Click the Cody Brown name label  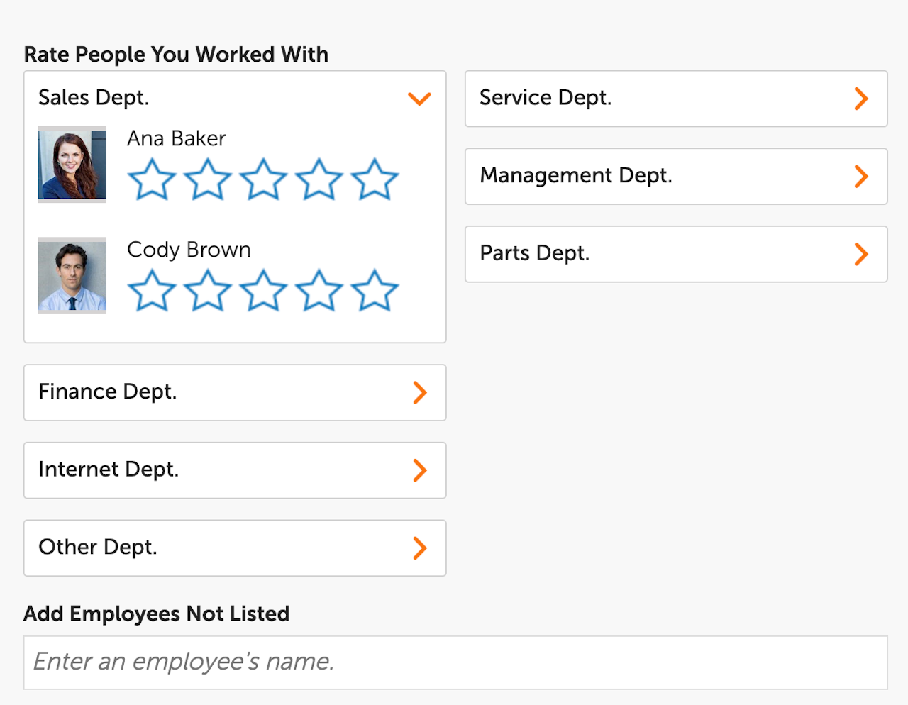[x=189, y=250]
